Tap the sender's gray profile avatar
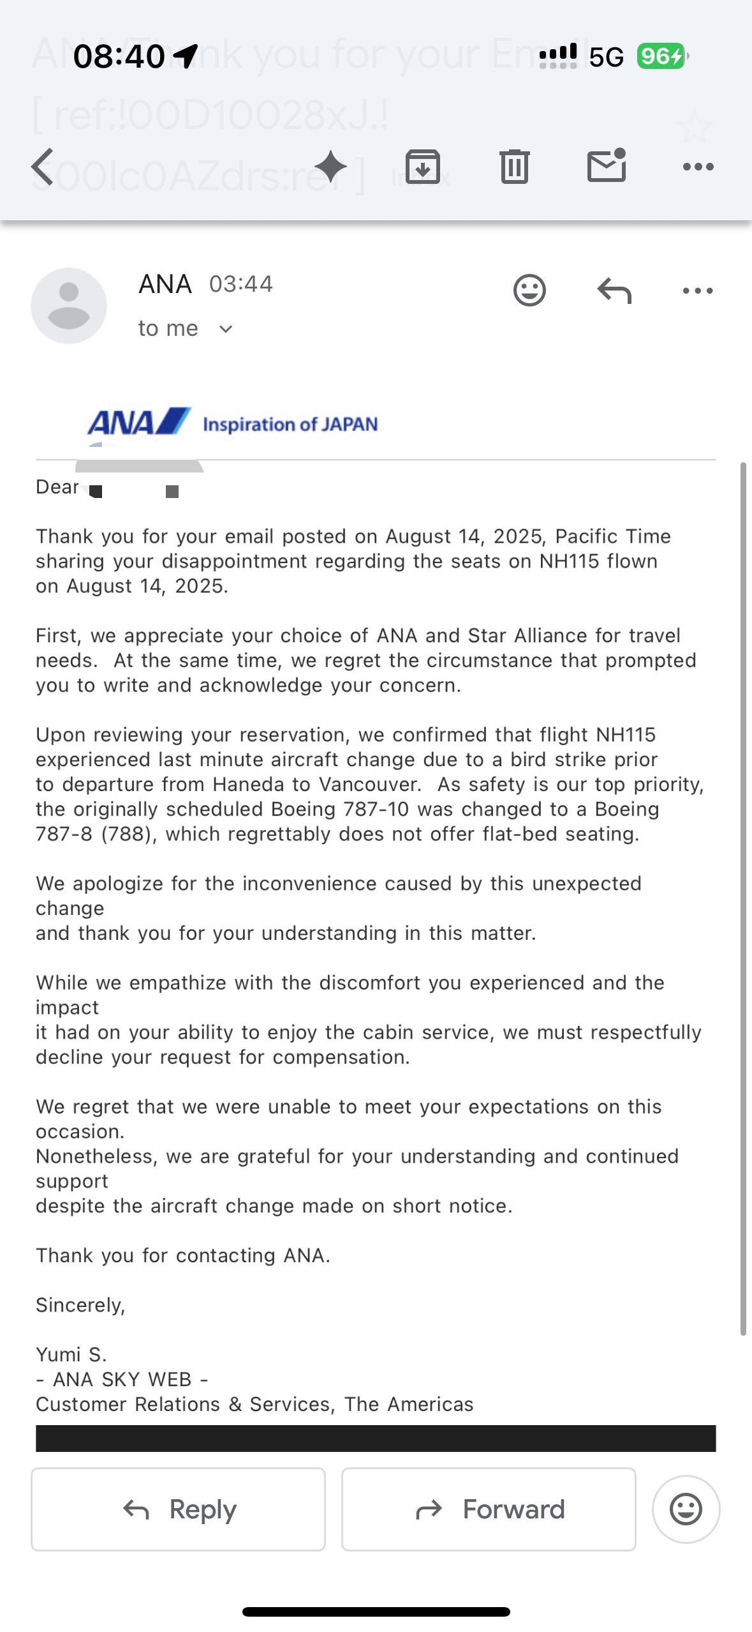The image size is (752, 1632). tap(69, 306)
